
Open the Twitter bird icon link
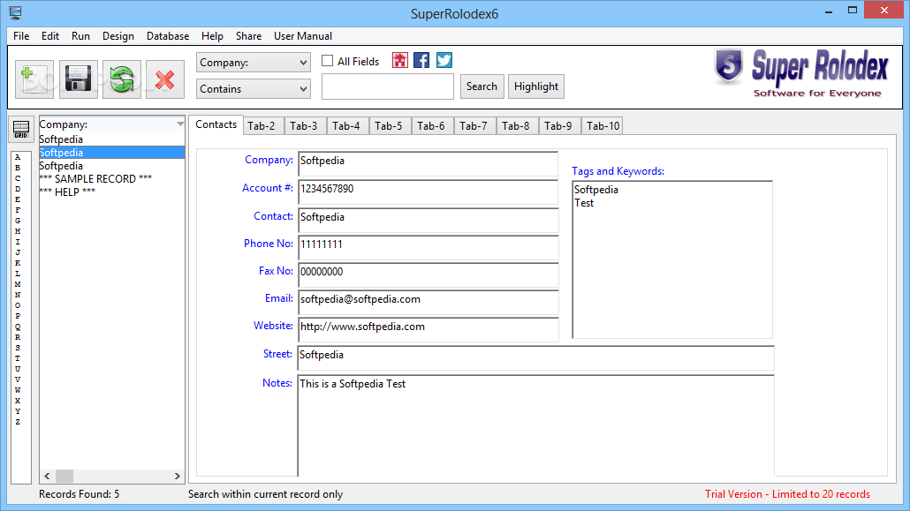coord(444,60)
